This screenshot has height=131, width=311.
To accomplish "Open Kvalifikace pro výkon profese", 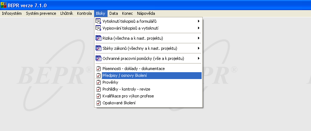I will tap(148, 96).
